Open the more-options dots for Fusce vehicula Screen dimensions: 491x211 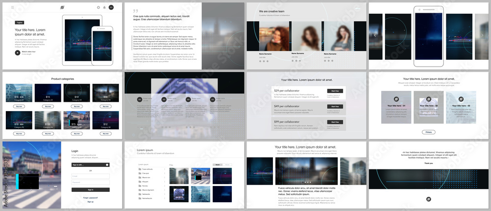click(x=164, y=169)
